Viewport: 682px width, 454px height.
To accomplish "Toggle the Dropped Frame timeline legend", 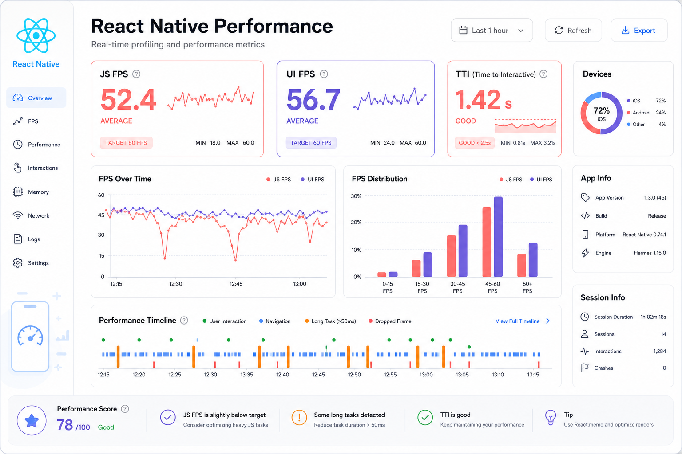I will pos(390,321).
